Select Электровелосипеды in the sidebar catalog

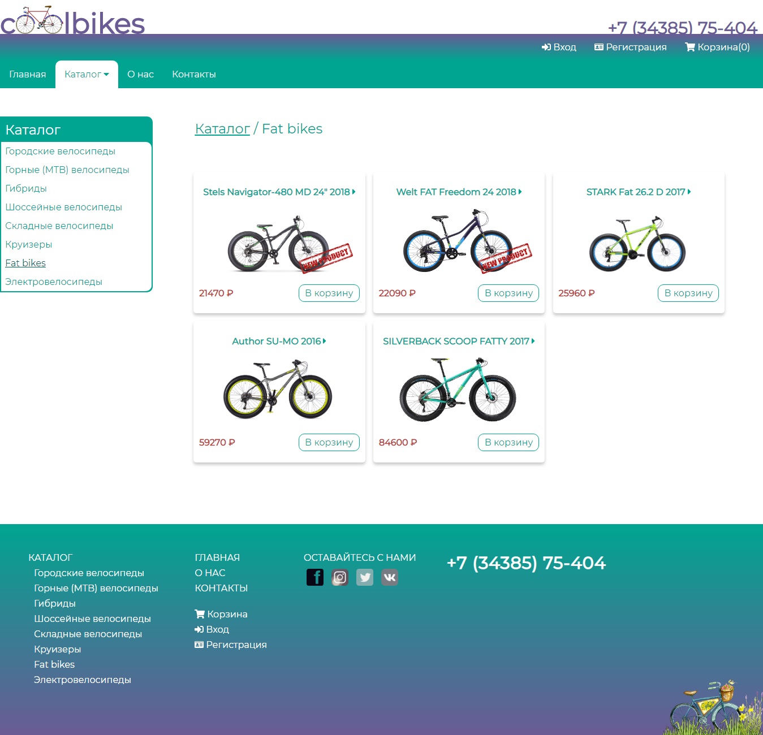point(54,282)
